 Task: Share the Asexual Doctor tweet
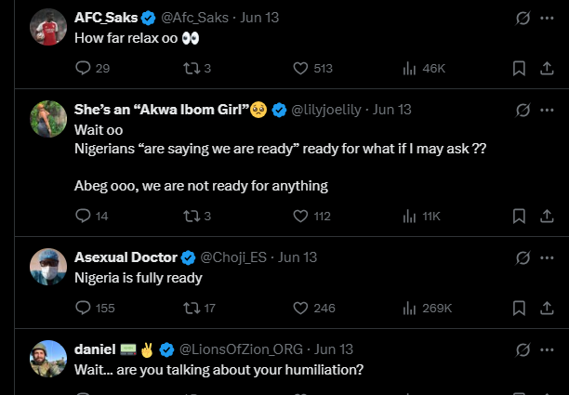point(547,309)
